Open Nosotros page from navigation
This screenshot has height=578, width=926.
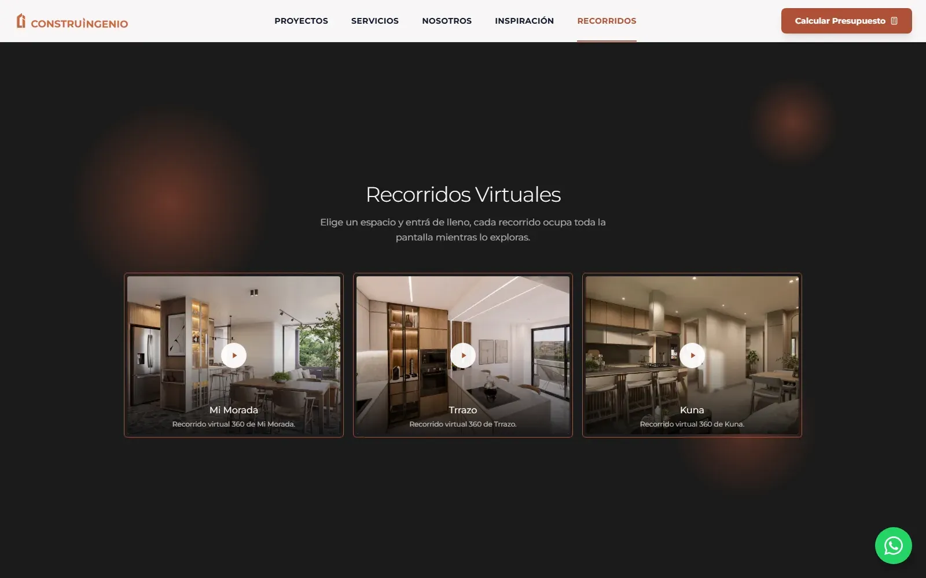pyautogui.click(x=447, y=21)
